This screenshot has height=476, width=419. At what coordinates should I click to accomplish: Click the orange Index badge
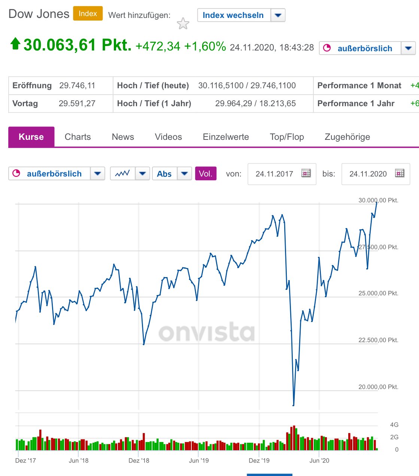click(88, 13)
